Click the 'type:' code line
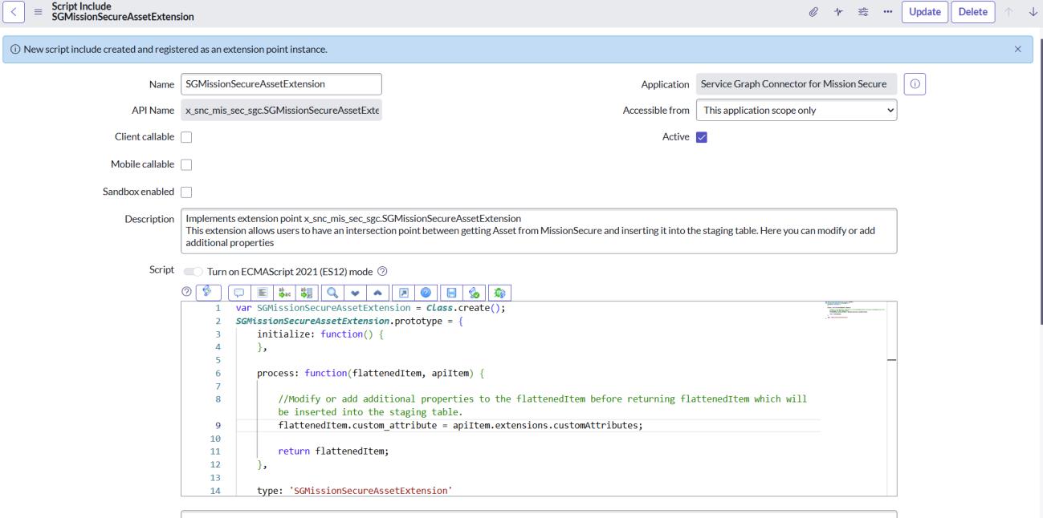The width and height of the screenshot is (1043, 518). (x=355, y=490)
